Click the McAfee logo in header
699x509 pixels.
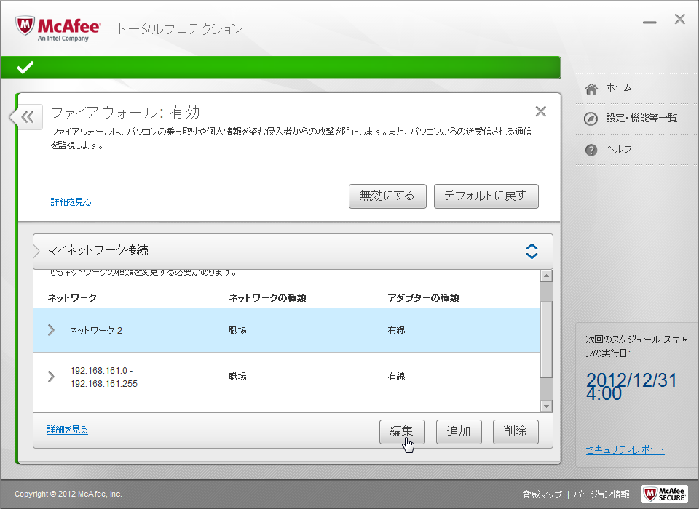[x=58, y=28]
